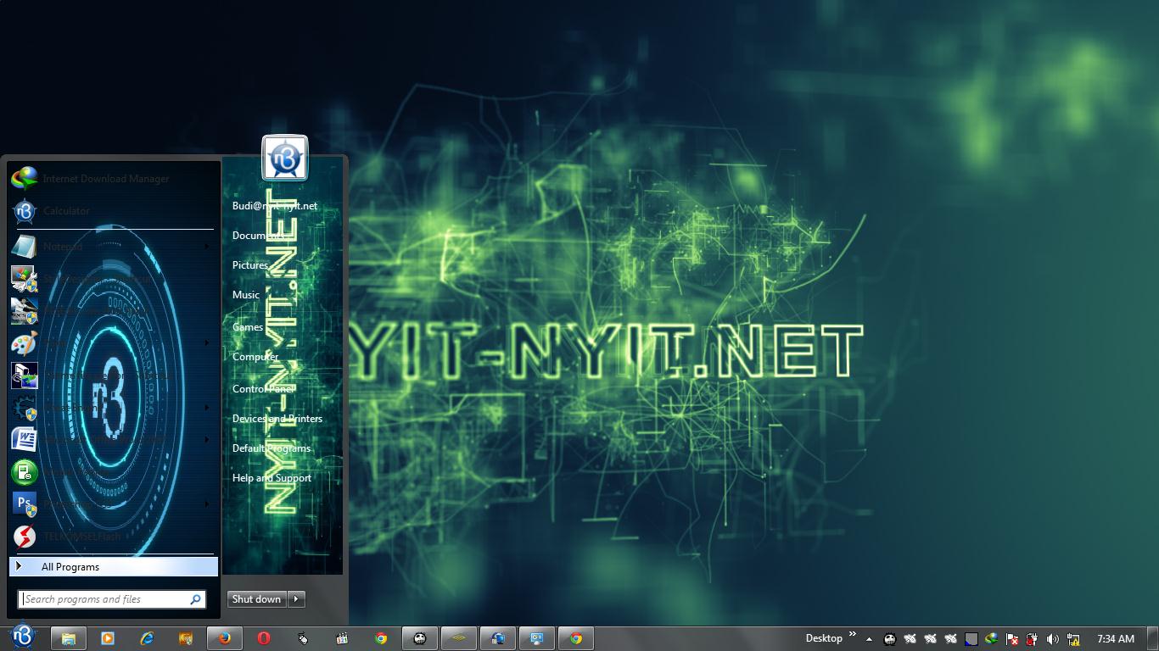Viewport: 1159px width, 651px height.
Task: Open the All Programs list
Action: [114, 567]
